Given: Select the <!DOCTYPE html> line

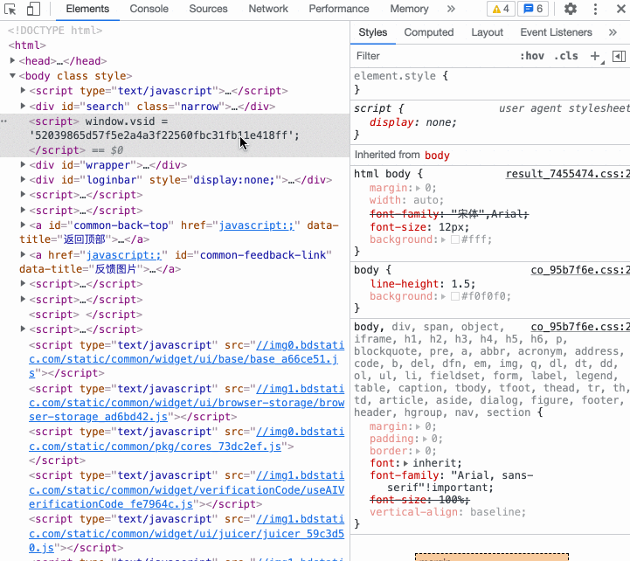Looking at the screenshot, I should coord(55,30).
